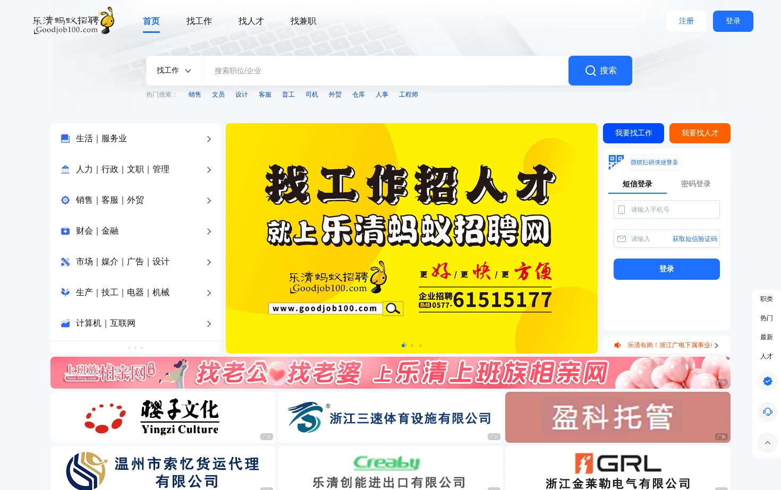Viewport: 781px width, 490px height.
Task: Click the 人力|行政 category icon
Action: pyautogui.click(x=65, y=169)
